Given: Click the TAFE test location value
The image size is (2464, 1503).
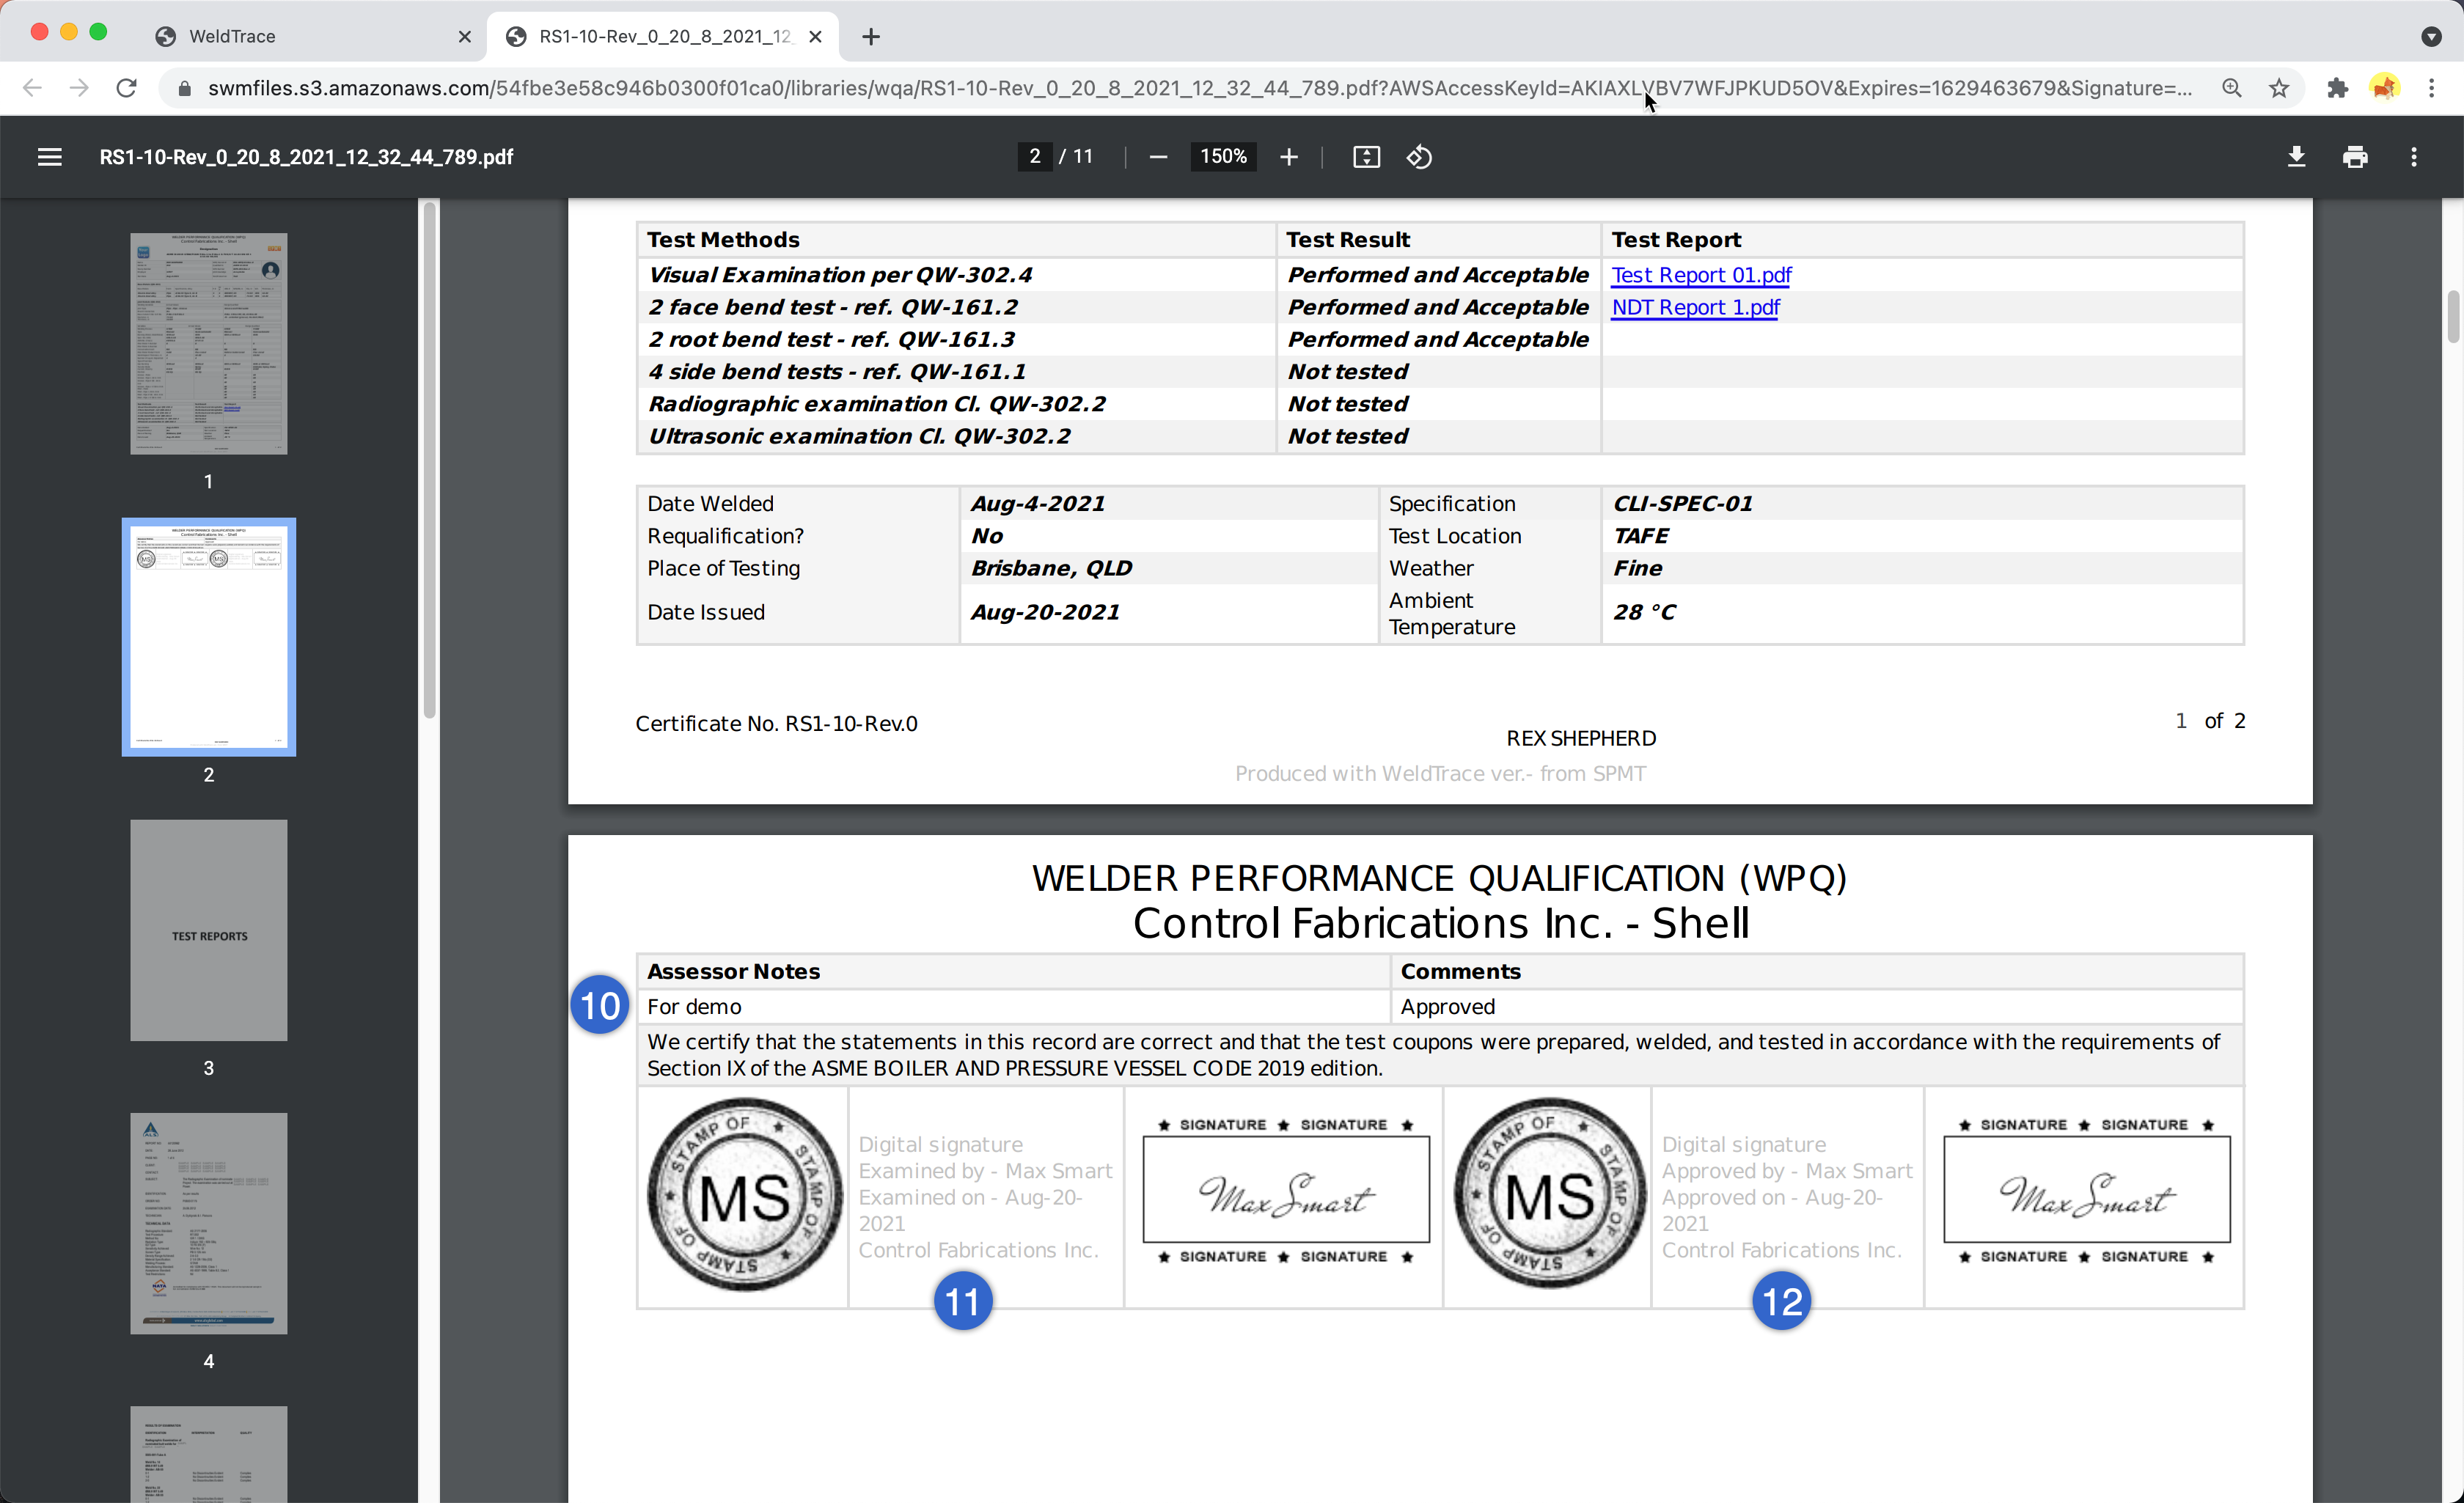Looking at the screenshot, I should 1640,536.
